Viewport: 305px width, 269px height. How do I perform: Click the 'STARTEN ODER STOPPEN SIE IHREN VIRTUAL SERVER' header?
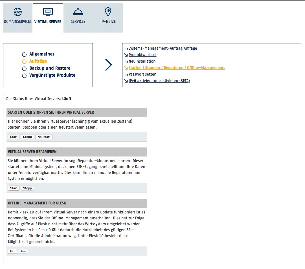77,113
